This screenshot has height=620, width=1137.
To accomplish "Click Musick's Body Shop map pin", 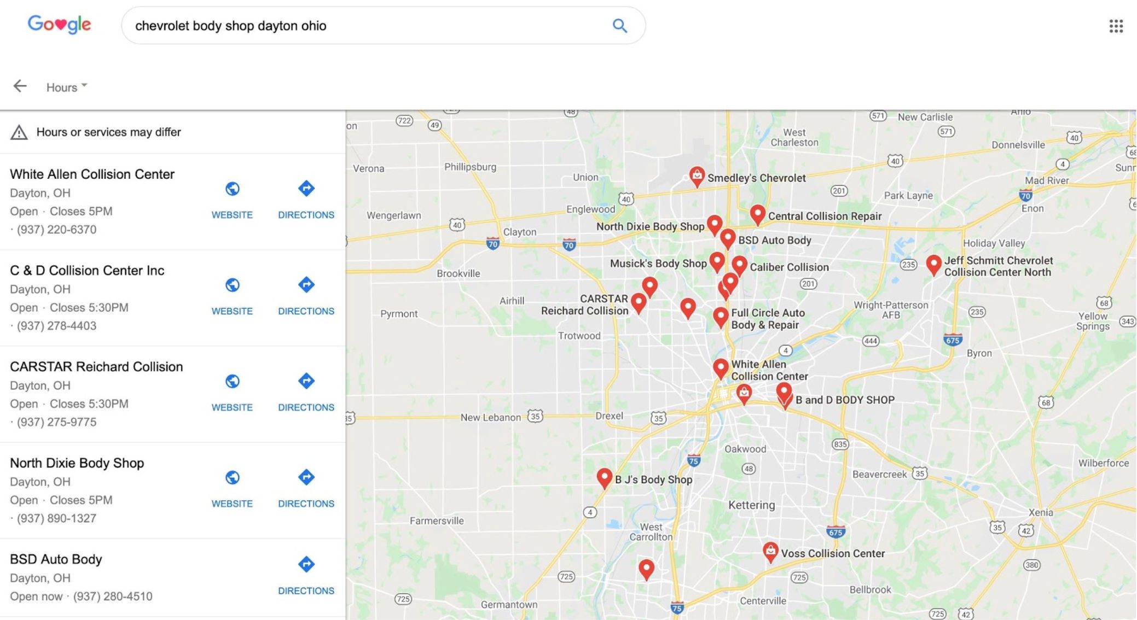I will pyautogui.click(x=717, y=262).
